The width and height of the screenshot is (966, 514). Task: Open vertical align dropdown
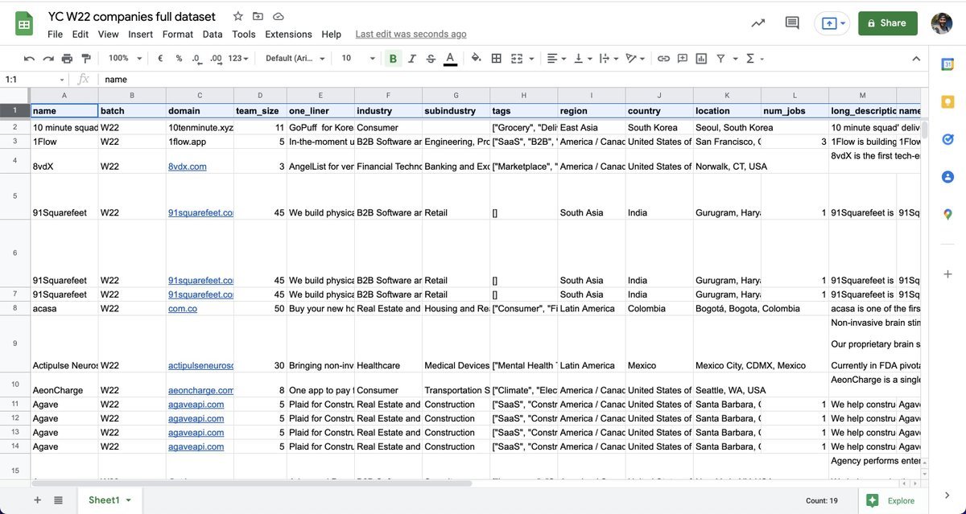(583, 58)
